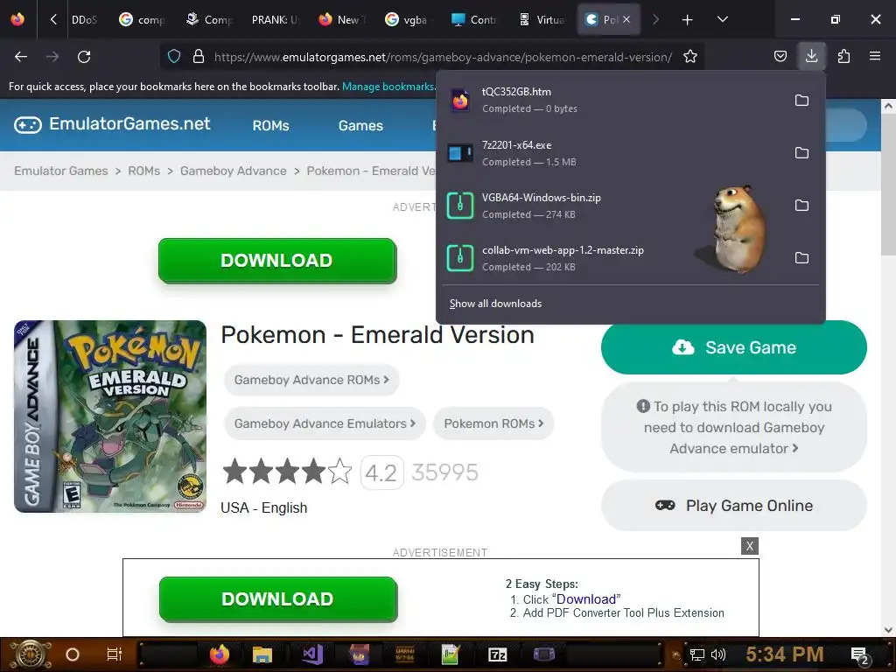This screenshot has height=672, width=896.
Task: Switch to the Google 'comp' tab
Action: click(143, 20)
